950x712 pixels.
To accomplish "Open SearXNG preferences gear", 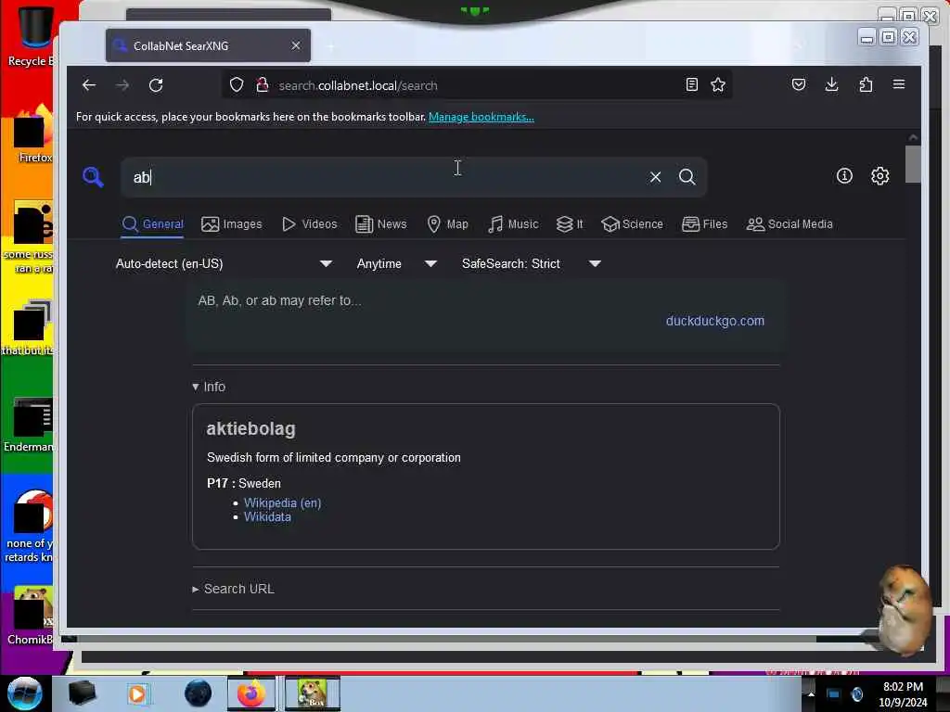I will [x=879, y=176].
